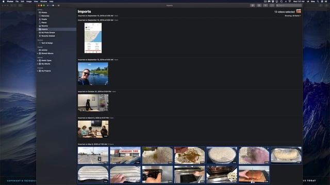Image resolution: width=330 pixels, height=185 pixels.
Task: Open the View menu
Action: point(36,2)
